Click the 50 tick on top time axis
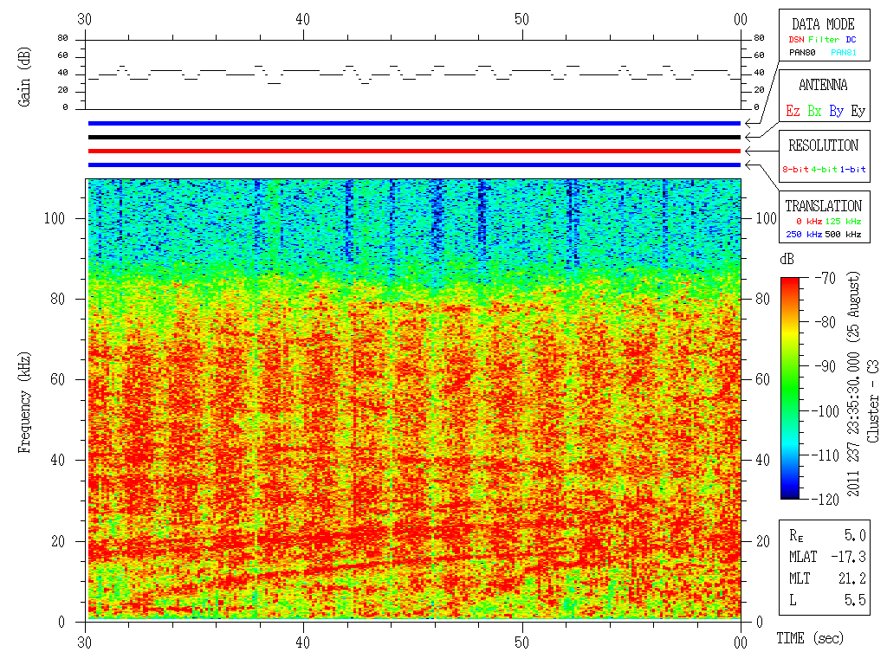This screenshot has height=665, width=887. 521,19
